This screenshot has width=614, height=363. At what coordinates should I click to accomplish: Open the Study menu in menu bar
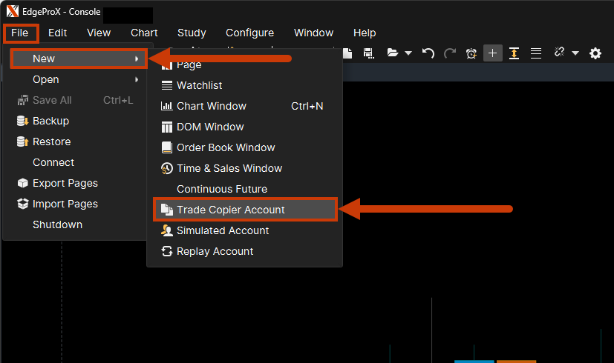[x=192, y=33]
